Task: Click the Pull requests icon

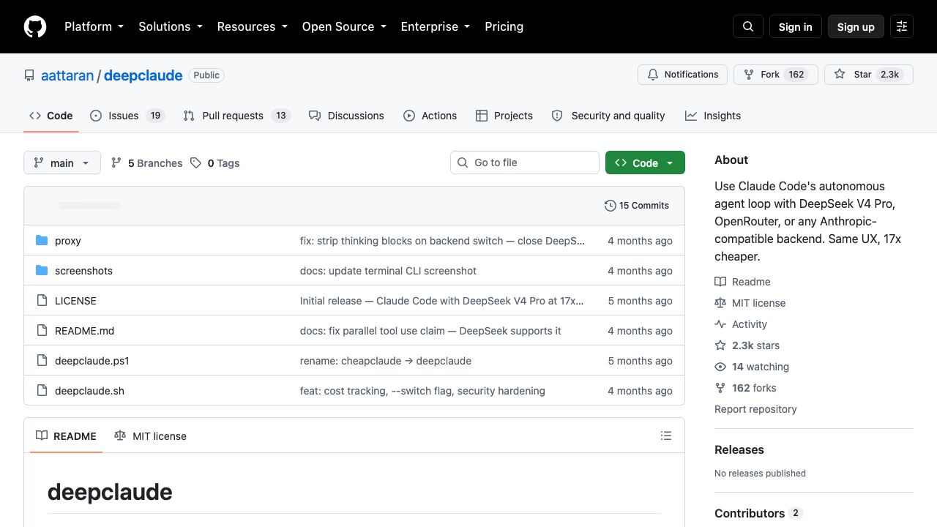Action: [x=189, y=116]
